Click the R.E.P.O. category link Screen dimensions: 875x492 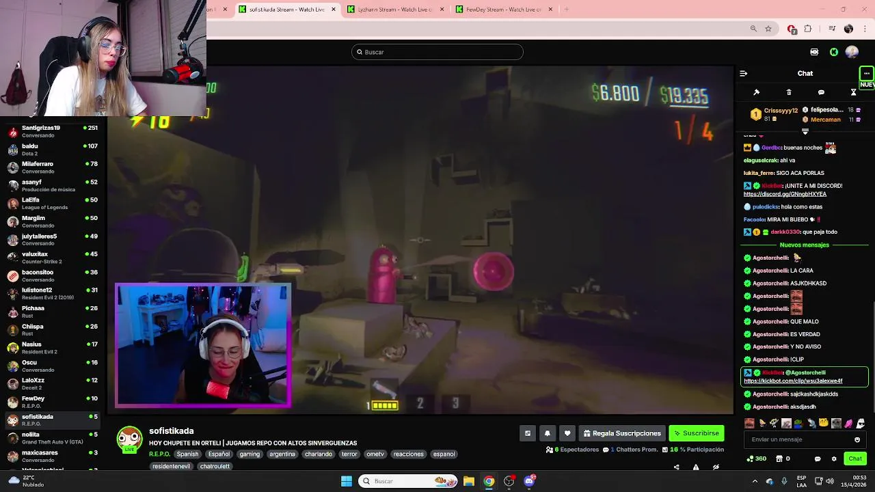coord(159,454)
